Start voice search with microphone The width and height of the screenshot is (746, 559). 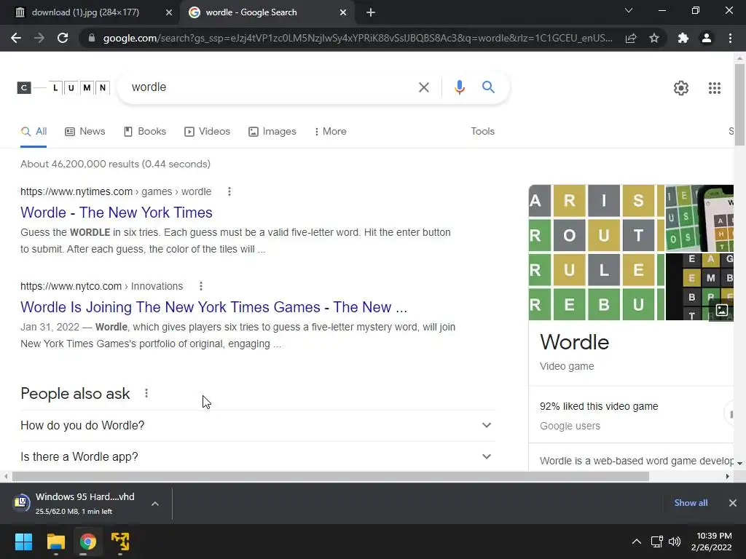coord(459,87)
